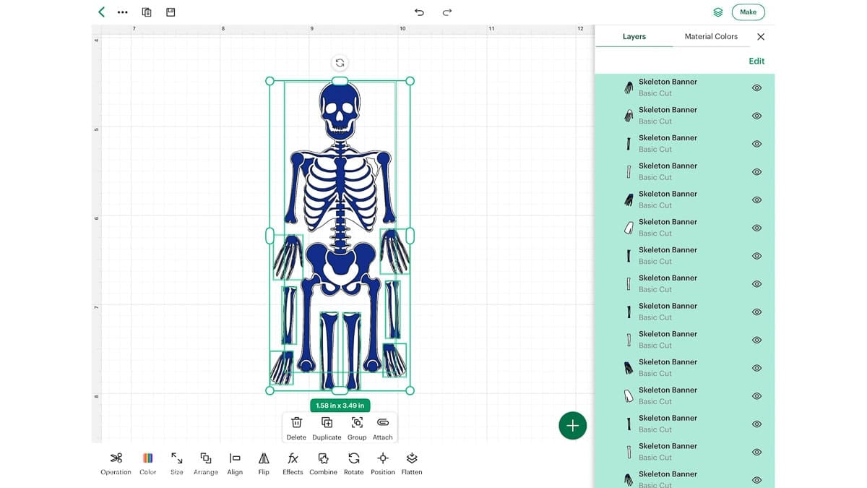This screenshot has width=867, height=488.
Task: Click the Edit link in the layers panel
Action: coord(756,61)
